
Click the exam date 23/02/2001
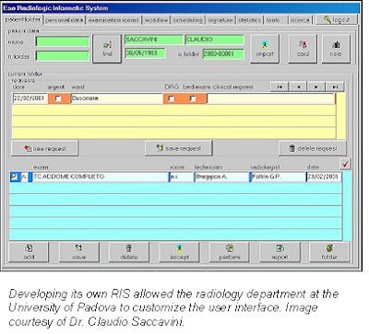click(324, 177)
